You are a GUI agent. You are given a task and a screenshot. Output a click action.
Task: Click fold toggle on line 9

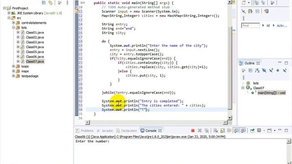(x=83, y=3)
